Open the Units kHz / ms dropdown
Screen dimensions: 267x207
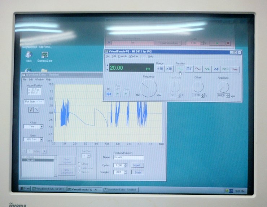33,140
